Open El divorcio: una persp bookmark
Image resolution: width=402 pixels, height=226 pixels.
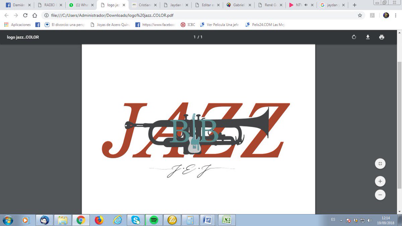pos(65,25)
